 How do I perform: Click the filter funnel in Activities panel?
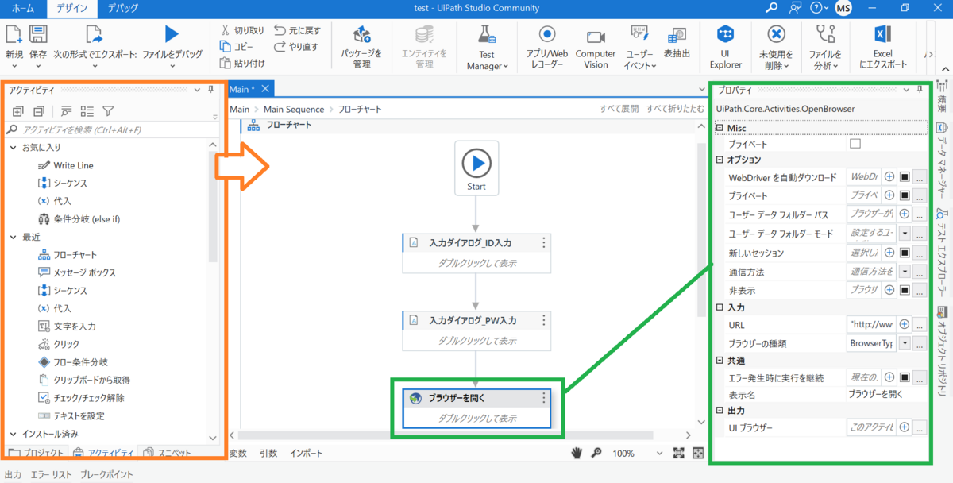point(108,111)
